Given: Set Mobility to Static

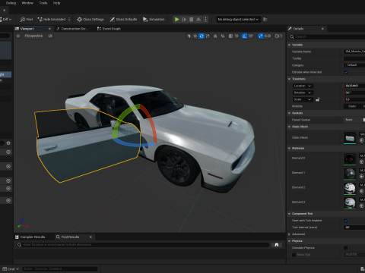Looking at the screenshot, I should point(352,106).
